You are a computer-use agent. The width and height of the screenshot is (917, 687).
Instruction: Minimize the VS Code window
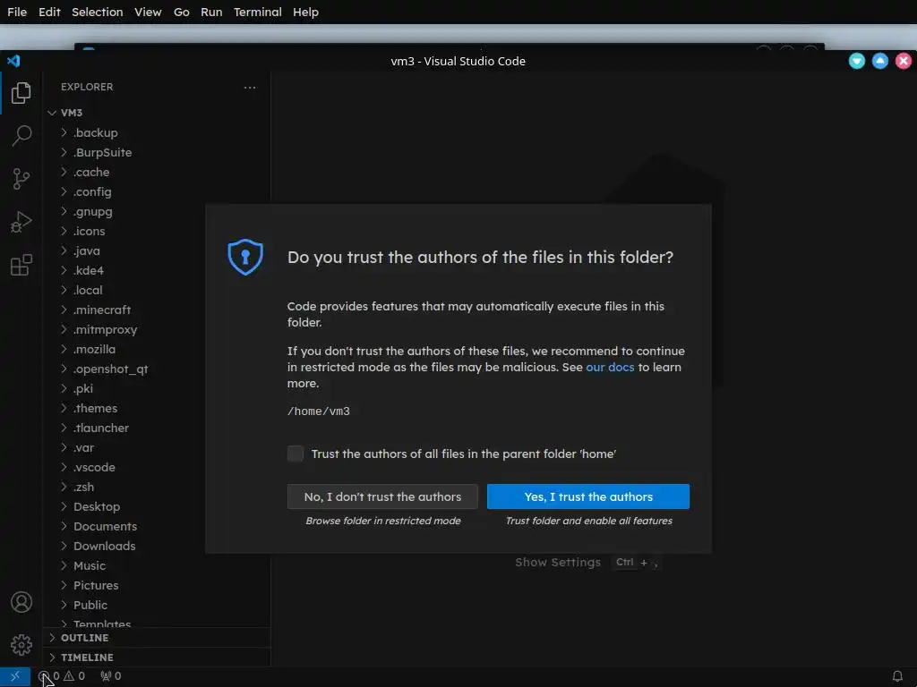pos(857,61)
